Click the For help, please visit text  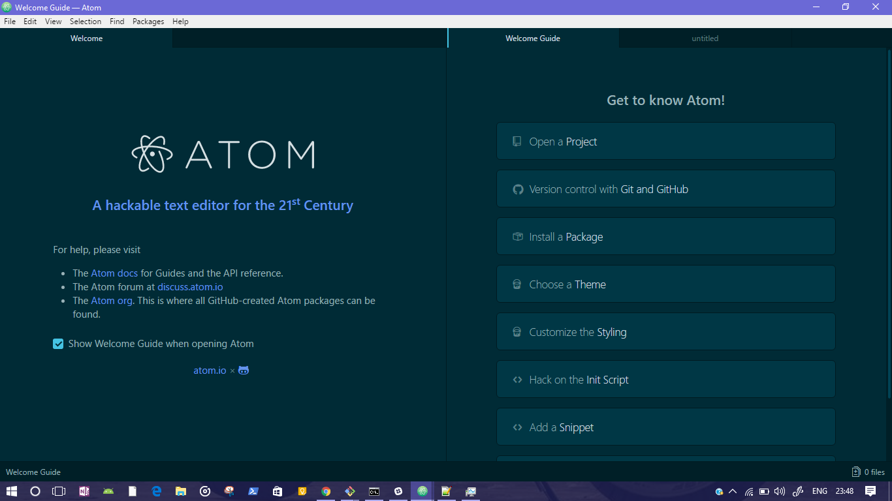(x=97, y=250)
